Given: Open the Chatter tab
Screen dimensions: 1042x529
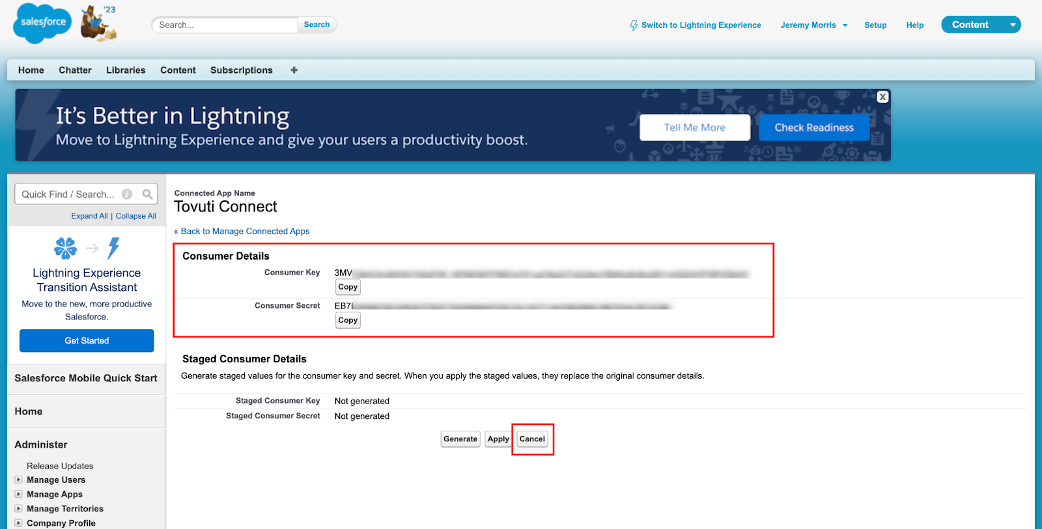Looking at the screenshot, I should (x=75, y=70).
